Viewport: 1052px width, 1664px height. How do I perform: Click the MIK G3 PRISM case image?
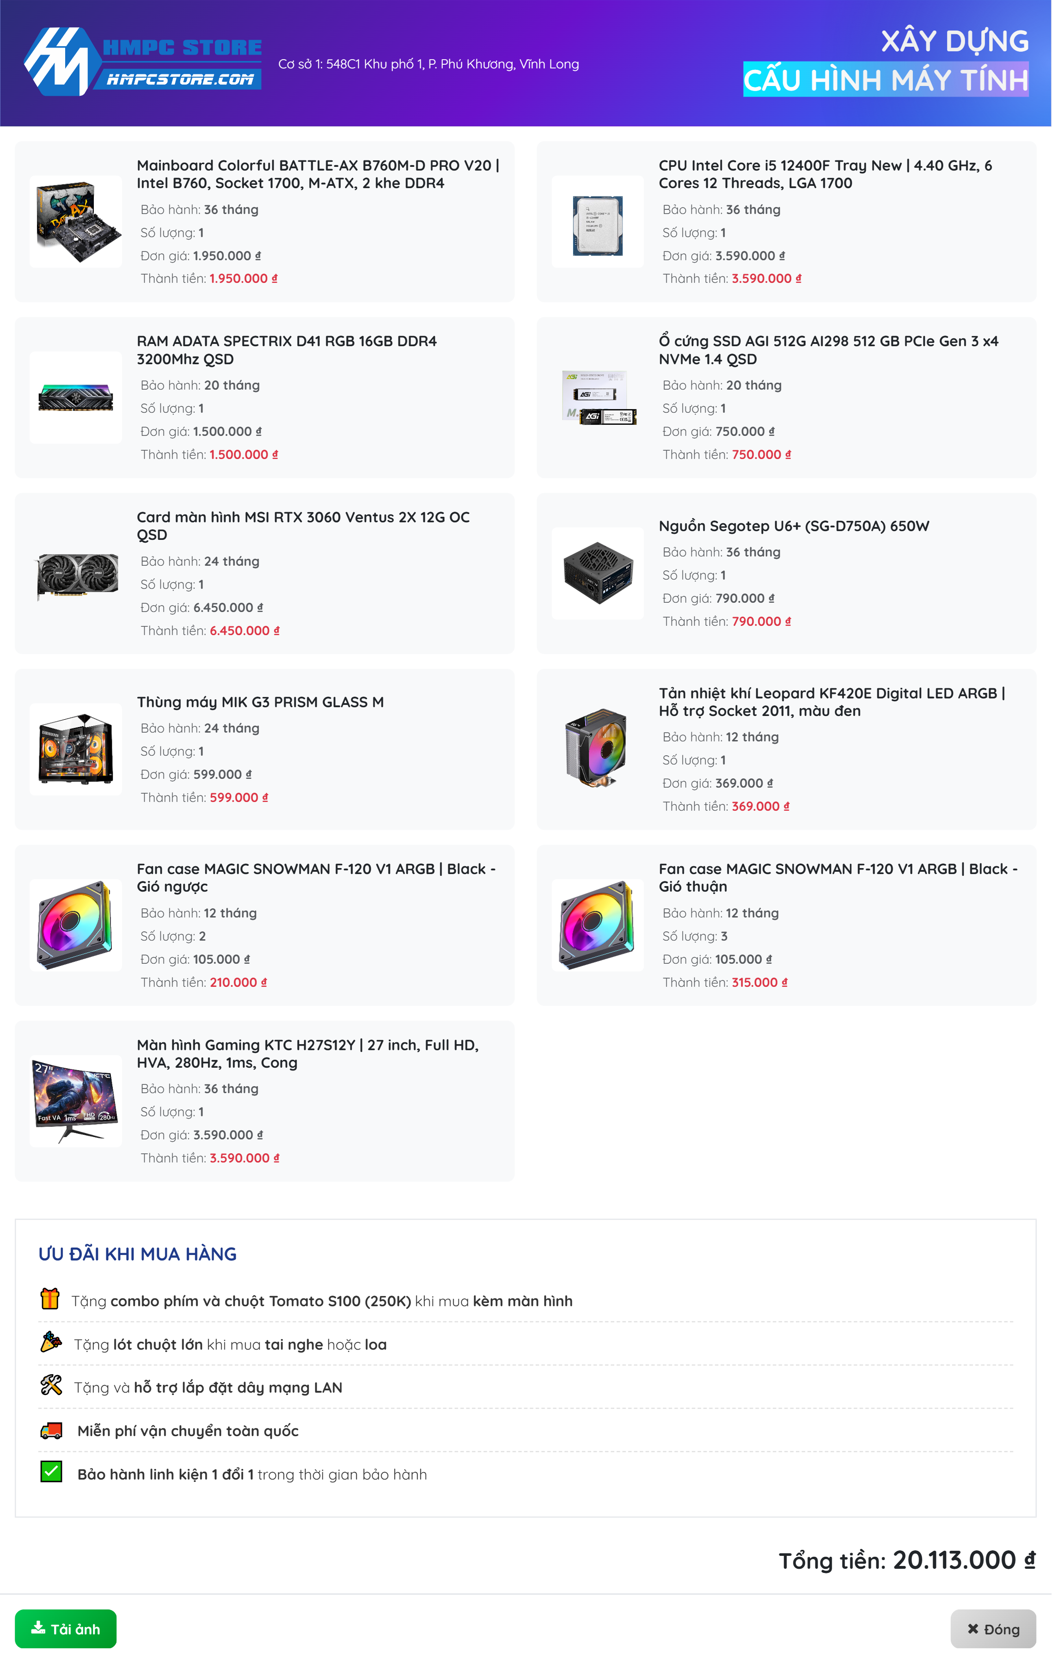(76, 749)
